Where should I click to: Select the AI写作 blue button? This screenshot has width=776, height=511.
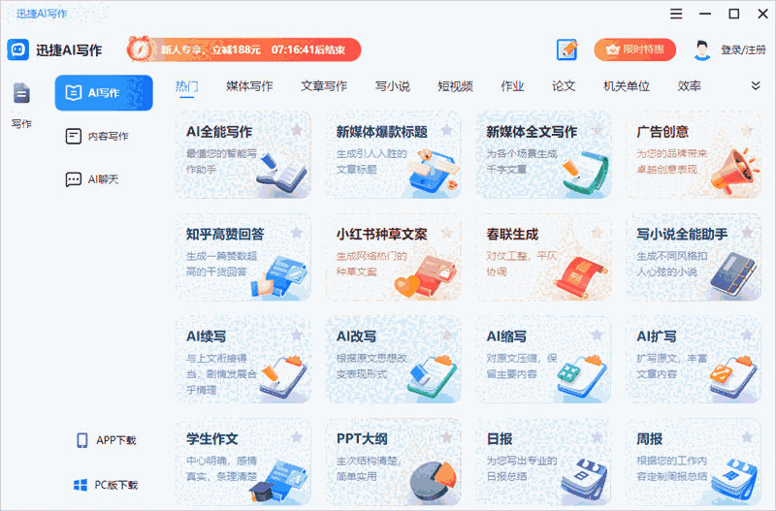104,92
